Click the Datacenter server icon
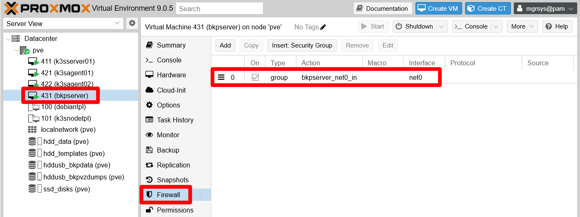This screenshot has width=580, height=217. coord(16,38)
